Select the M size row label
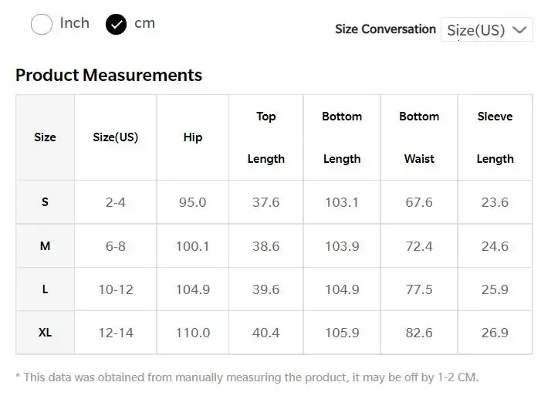This screenshot has height=399, width=541. pos(45,246)
